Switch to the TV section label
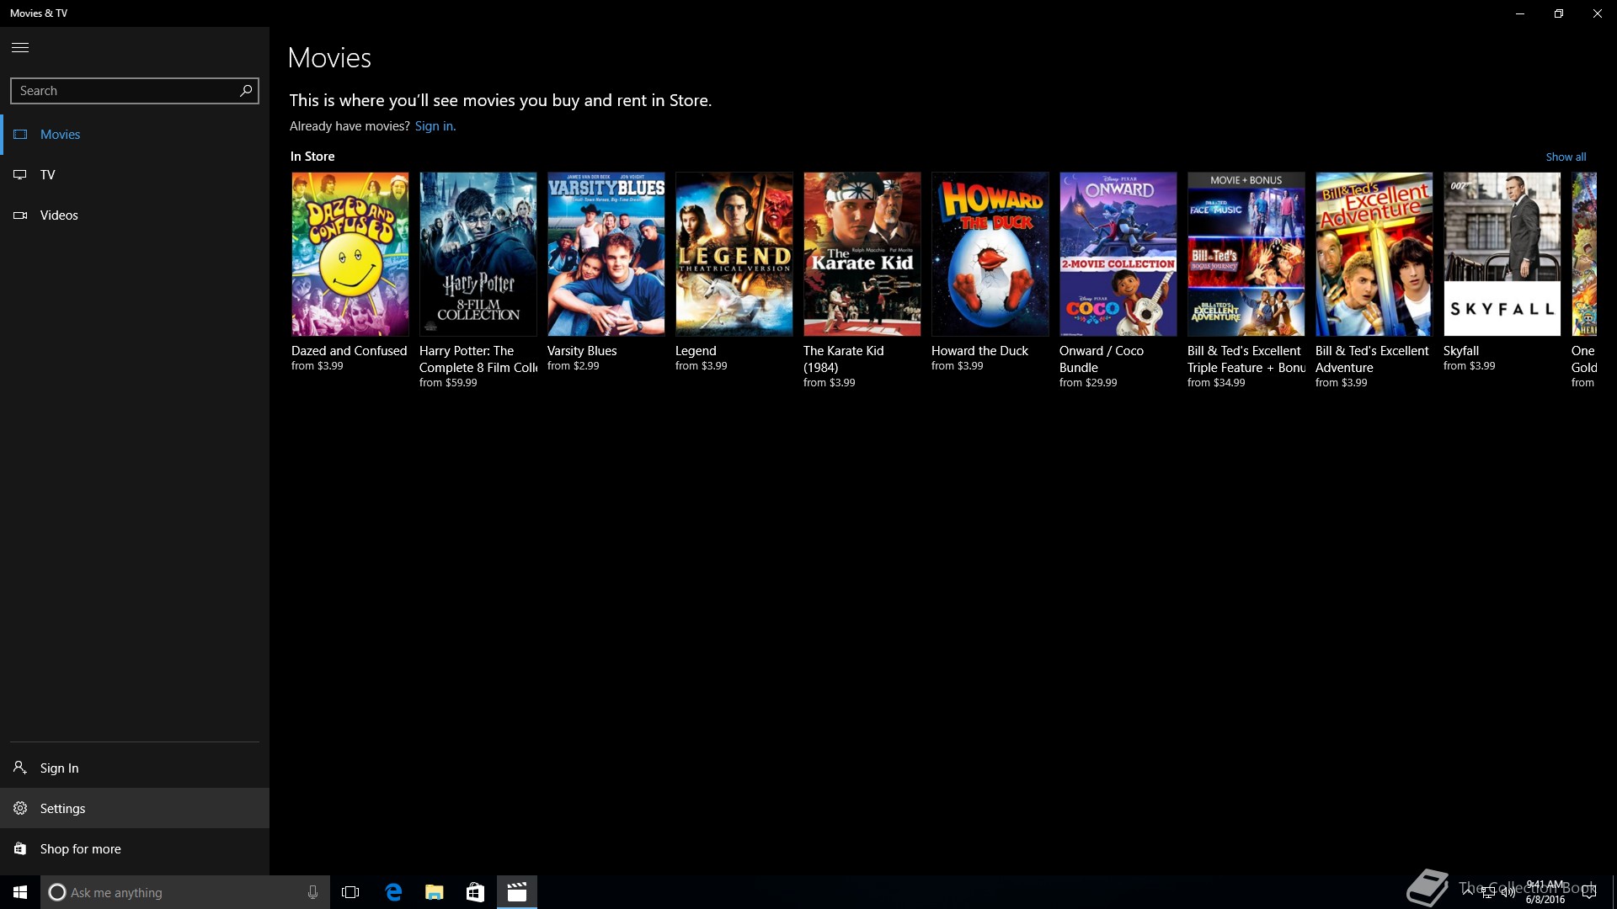The image size is (1617, 909). click(x=47, y=175)
